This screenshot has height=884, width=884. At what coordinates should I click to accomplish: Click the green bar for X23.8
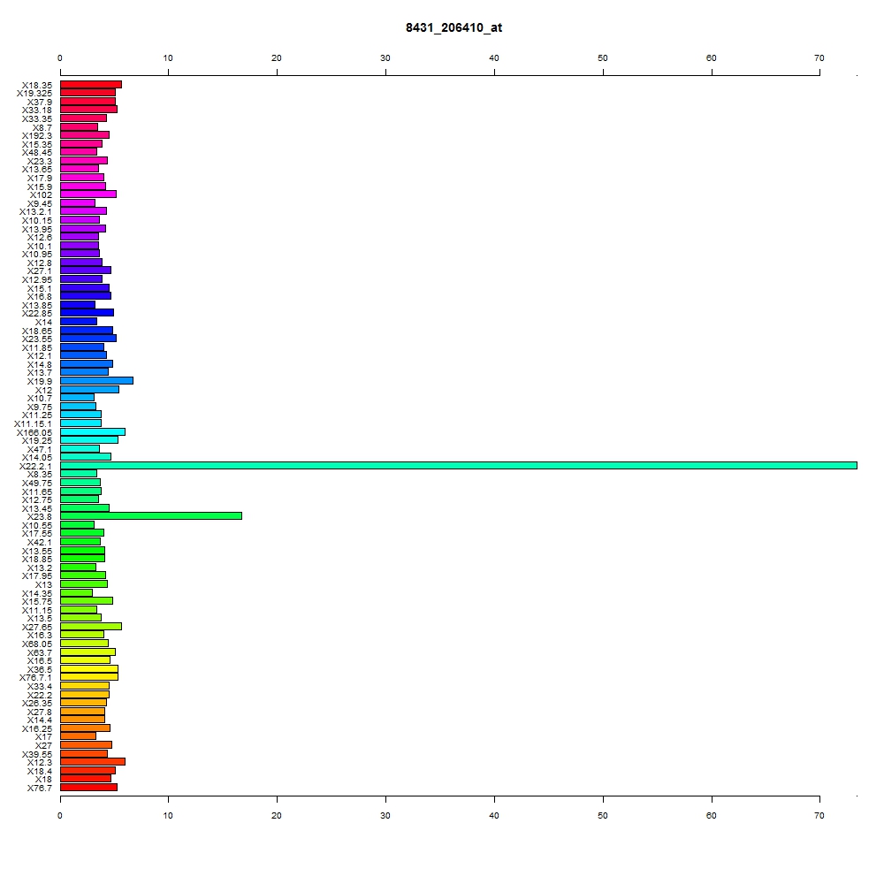point(151,516)
